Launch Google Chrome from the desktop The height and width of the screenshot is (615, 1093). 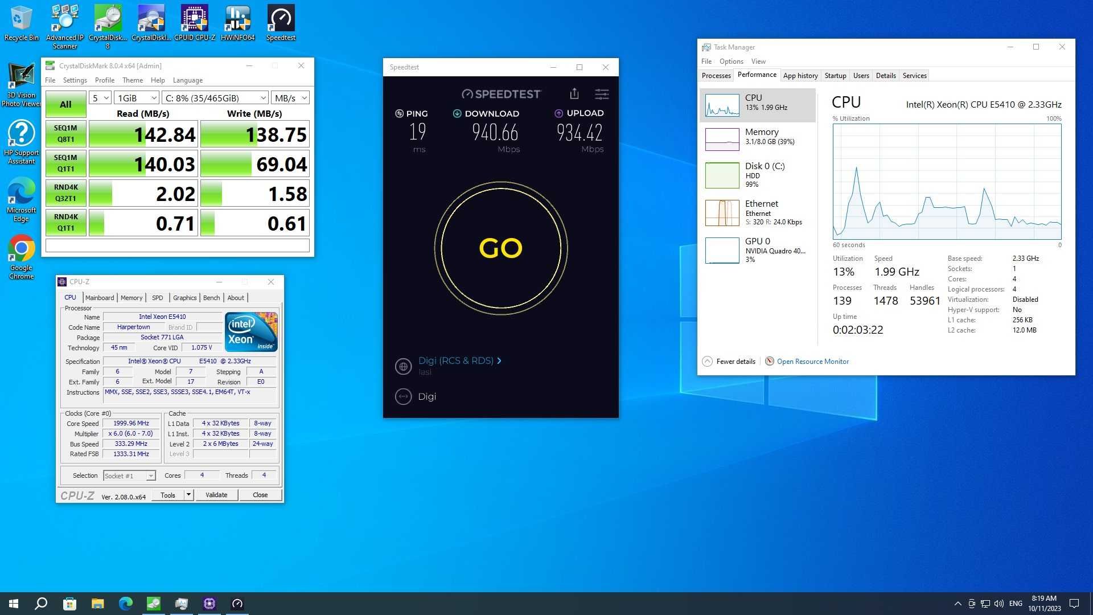click(21, 257)
